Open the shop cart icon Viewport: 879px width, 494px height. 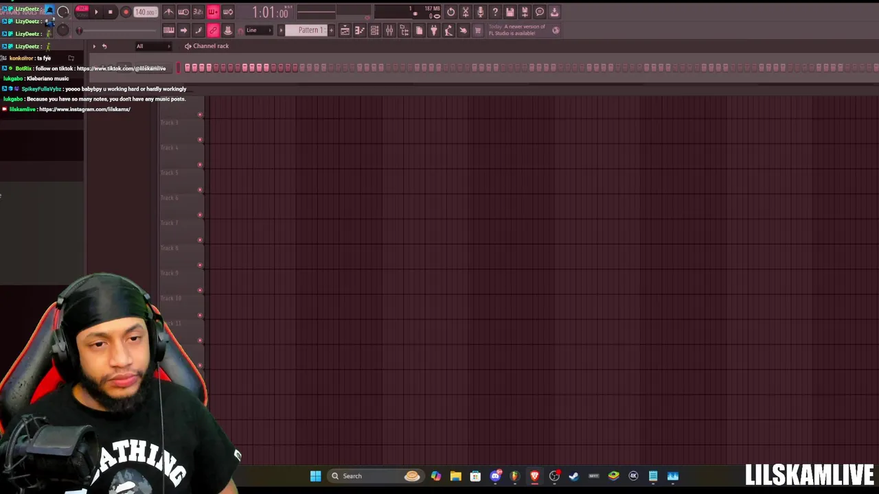coord(478,30)
